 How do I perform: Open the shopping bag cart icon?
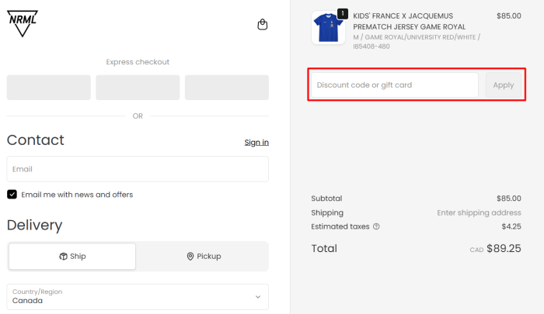[x=263, y=24]
